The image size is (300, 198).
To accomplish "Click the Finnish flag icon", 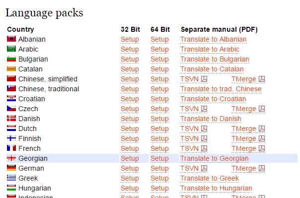I will [11, 138].
